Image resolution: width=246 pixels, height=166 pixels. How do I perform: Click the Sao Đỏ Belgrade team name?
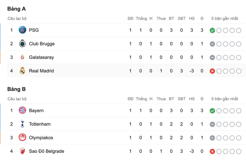46,151
